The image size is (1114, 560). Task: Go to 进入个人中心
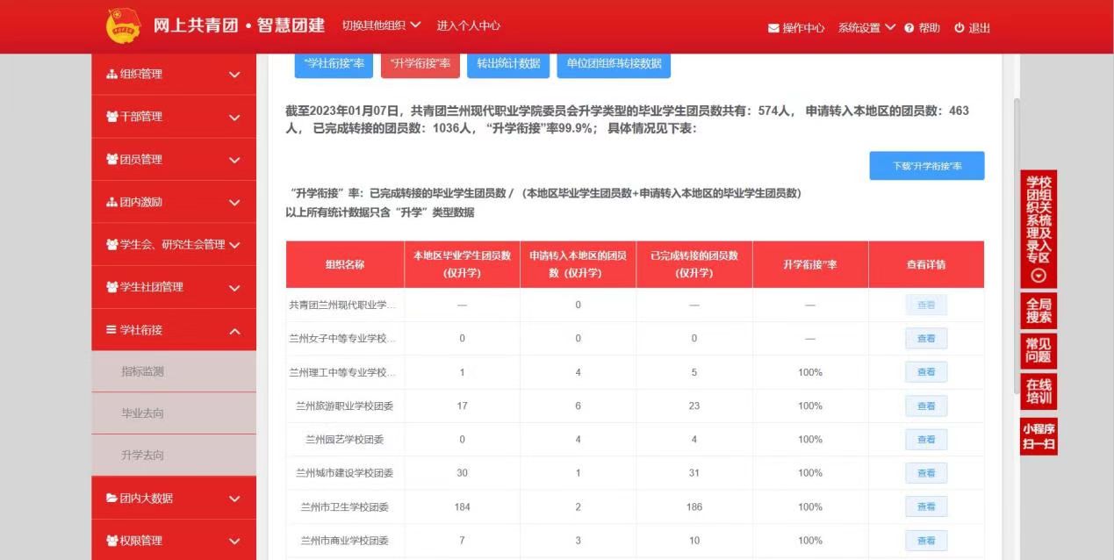tap(468, 25)
